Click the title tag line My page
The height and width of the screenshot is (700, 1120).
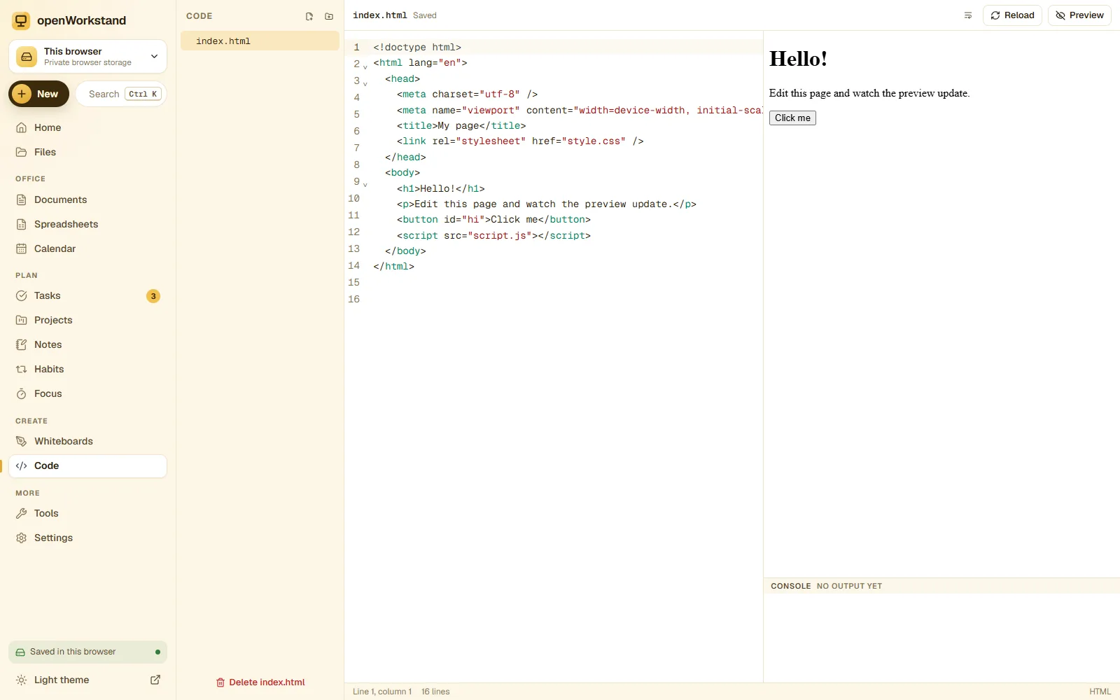[x=461, y=125]
